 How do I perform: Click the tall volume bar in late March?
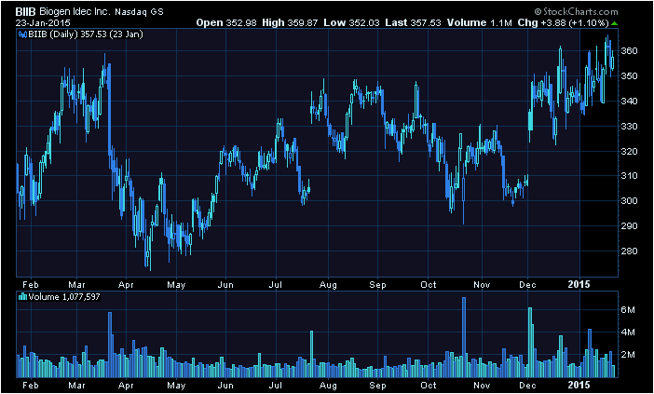(110, 345)
